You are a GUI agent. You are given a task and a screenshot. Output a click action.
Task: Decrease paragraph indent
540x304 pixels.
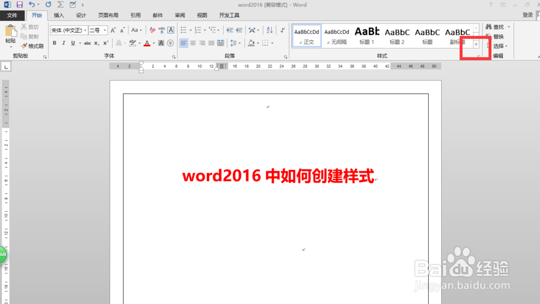[230, 30]
